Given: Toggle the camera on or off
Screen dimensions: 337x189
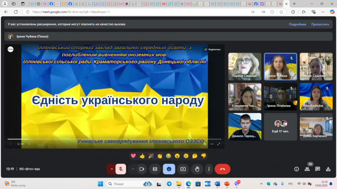Looking at the screenshot, I should pyautogui.click(x=142, y=169).
